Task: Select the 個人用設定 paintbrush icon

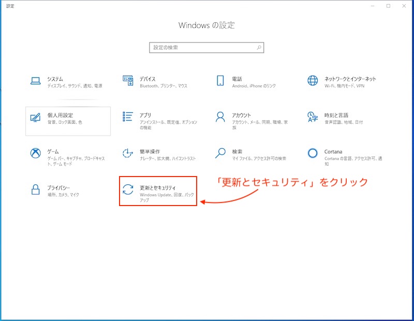Action: click(x=35, y=118)
